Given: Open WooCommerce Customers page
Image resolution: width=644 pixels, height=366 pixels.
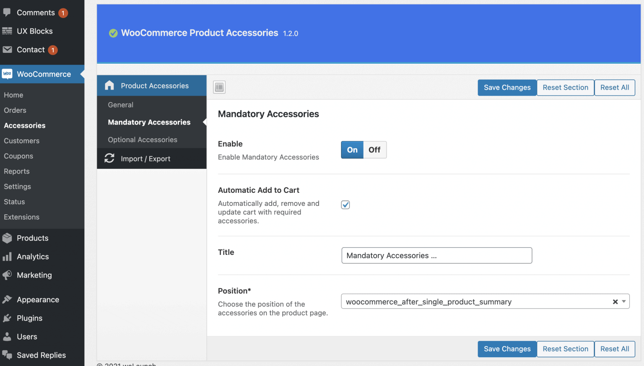Looking at the screenshot, I should (x=22, y=141).
